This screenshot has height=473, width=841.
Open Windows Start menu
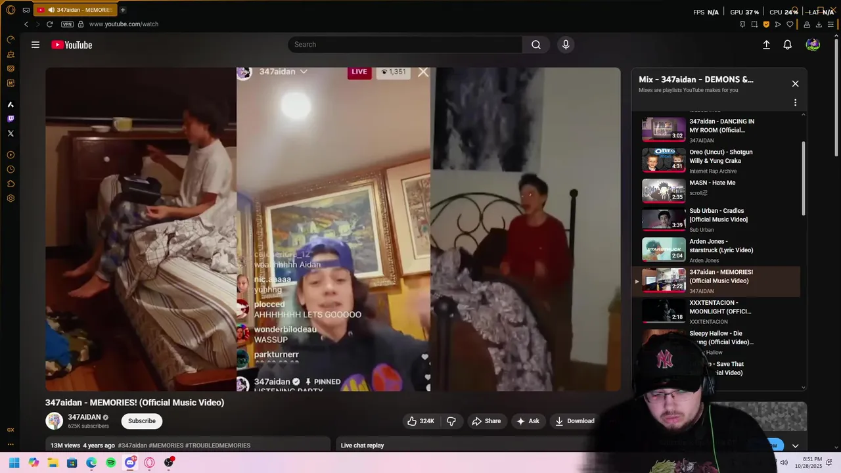(x=14, y=462)
